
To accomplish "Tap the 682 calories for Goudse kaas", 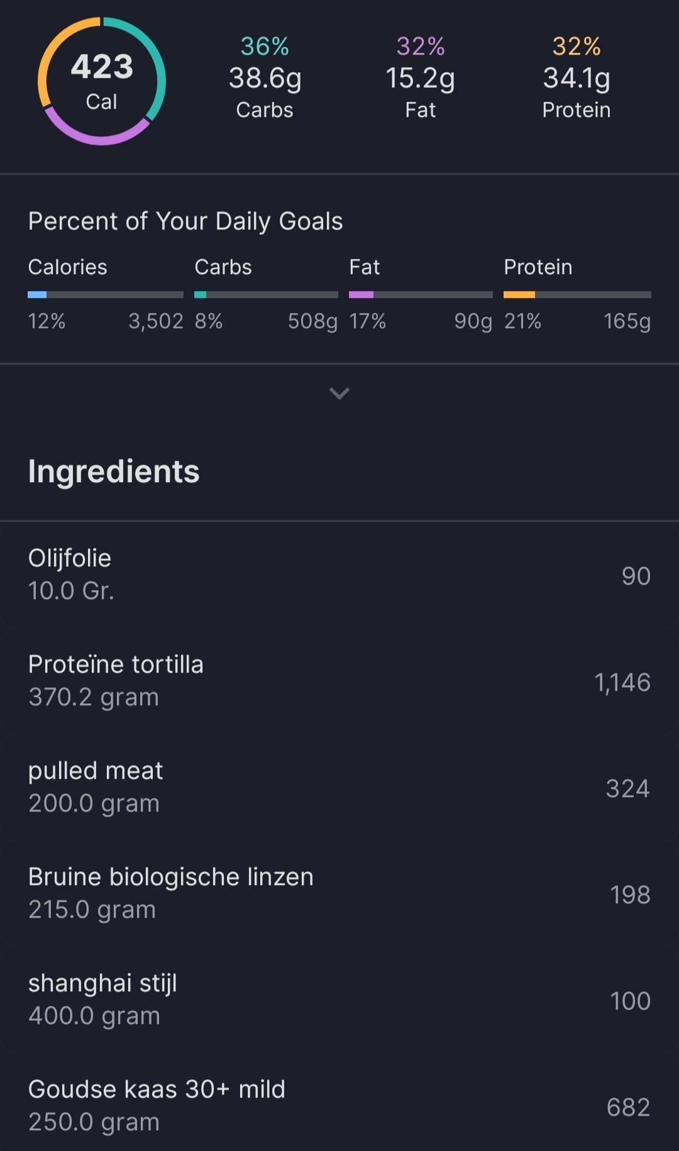I will (627, 1107).
